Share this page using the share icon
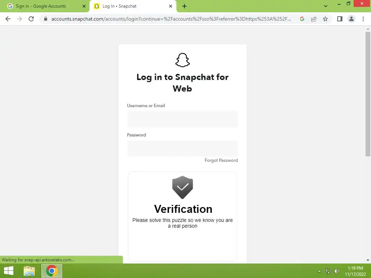 point(314,19)
